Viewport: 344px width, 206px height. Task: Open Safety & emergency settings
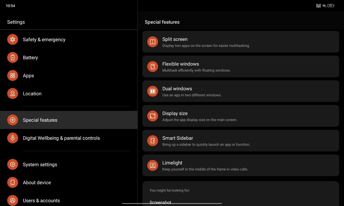(x=69, y=39)
